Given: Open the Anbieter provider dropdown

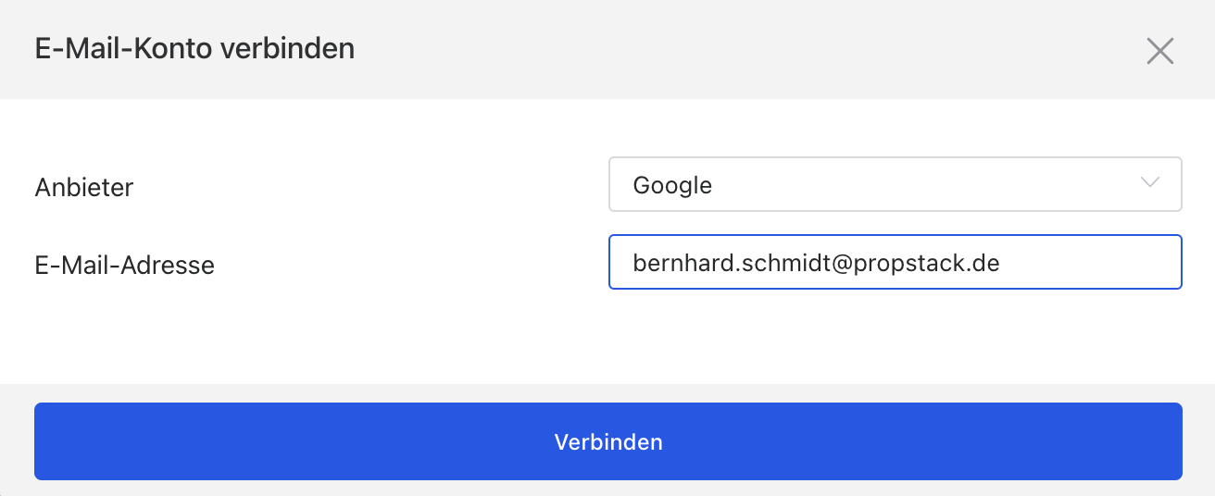Looking at the screenshot, I should coord(895,184).
